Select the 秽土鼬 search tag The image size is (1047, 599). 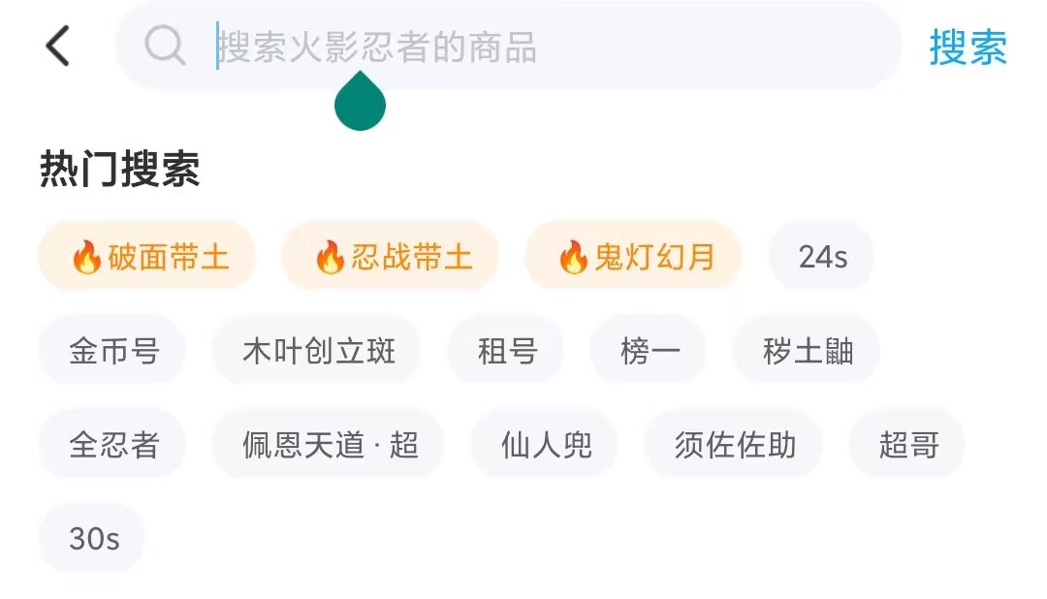coord(808,351)
